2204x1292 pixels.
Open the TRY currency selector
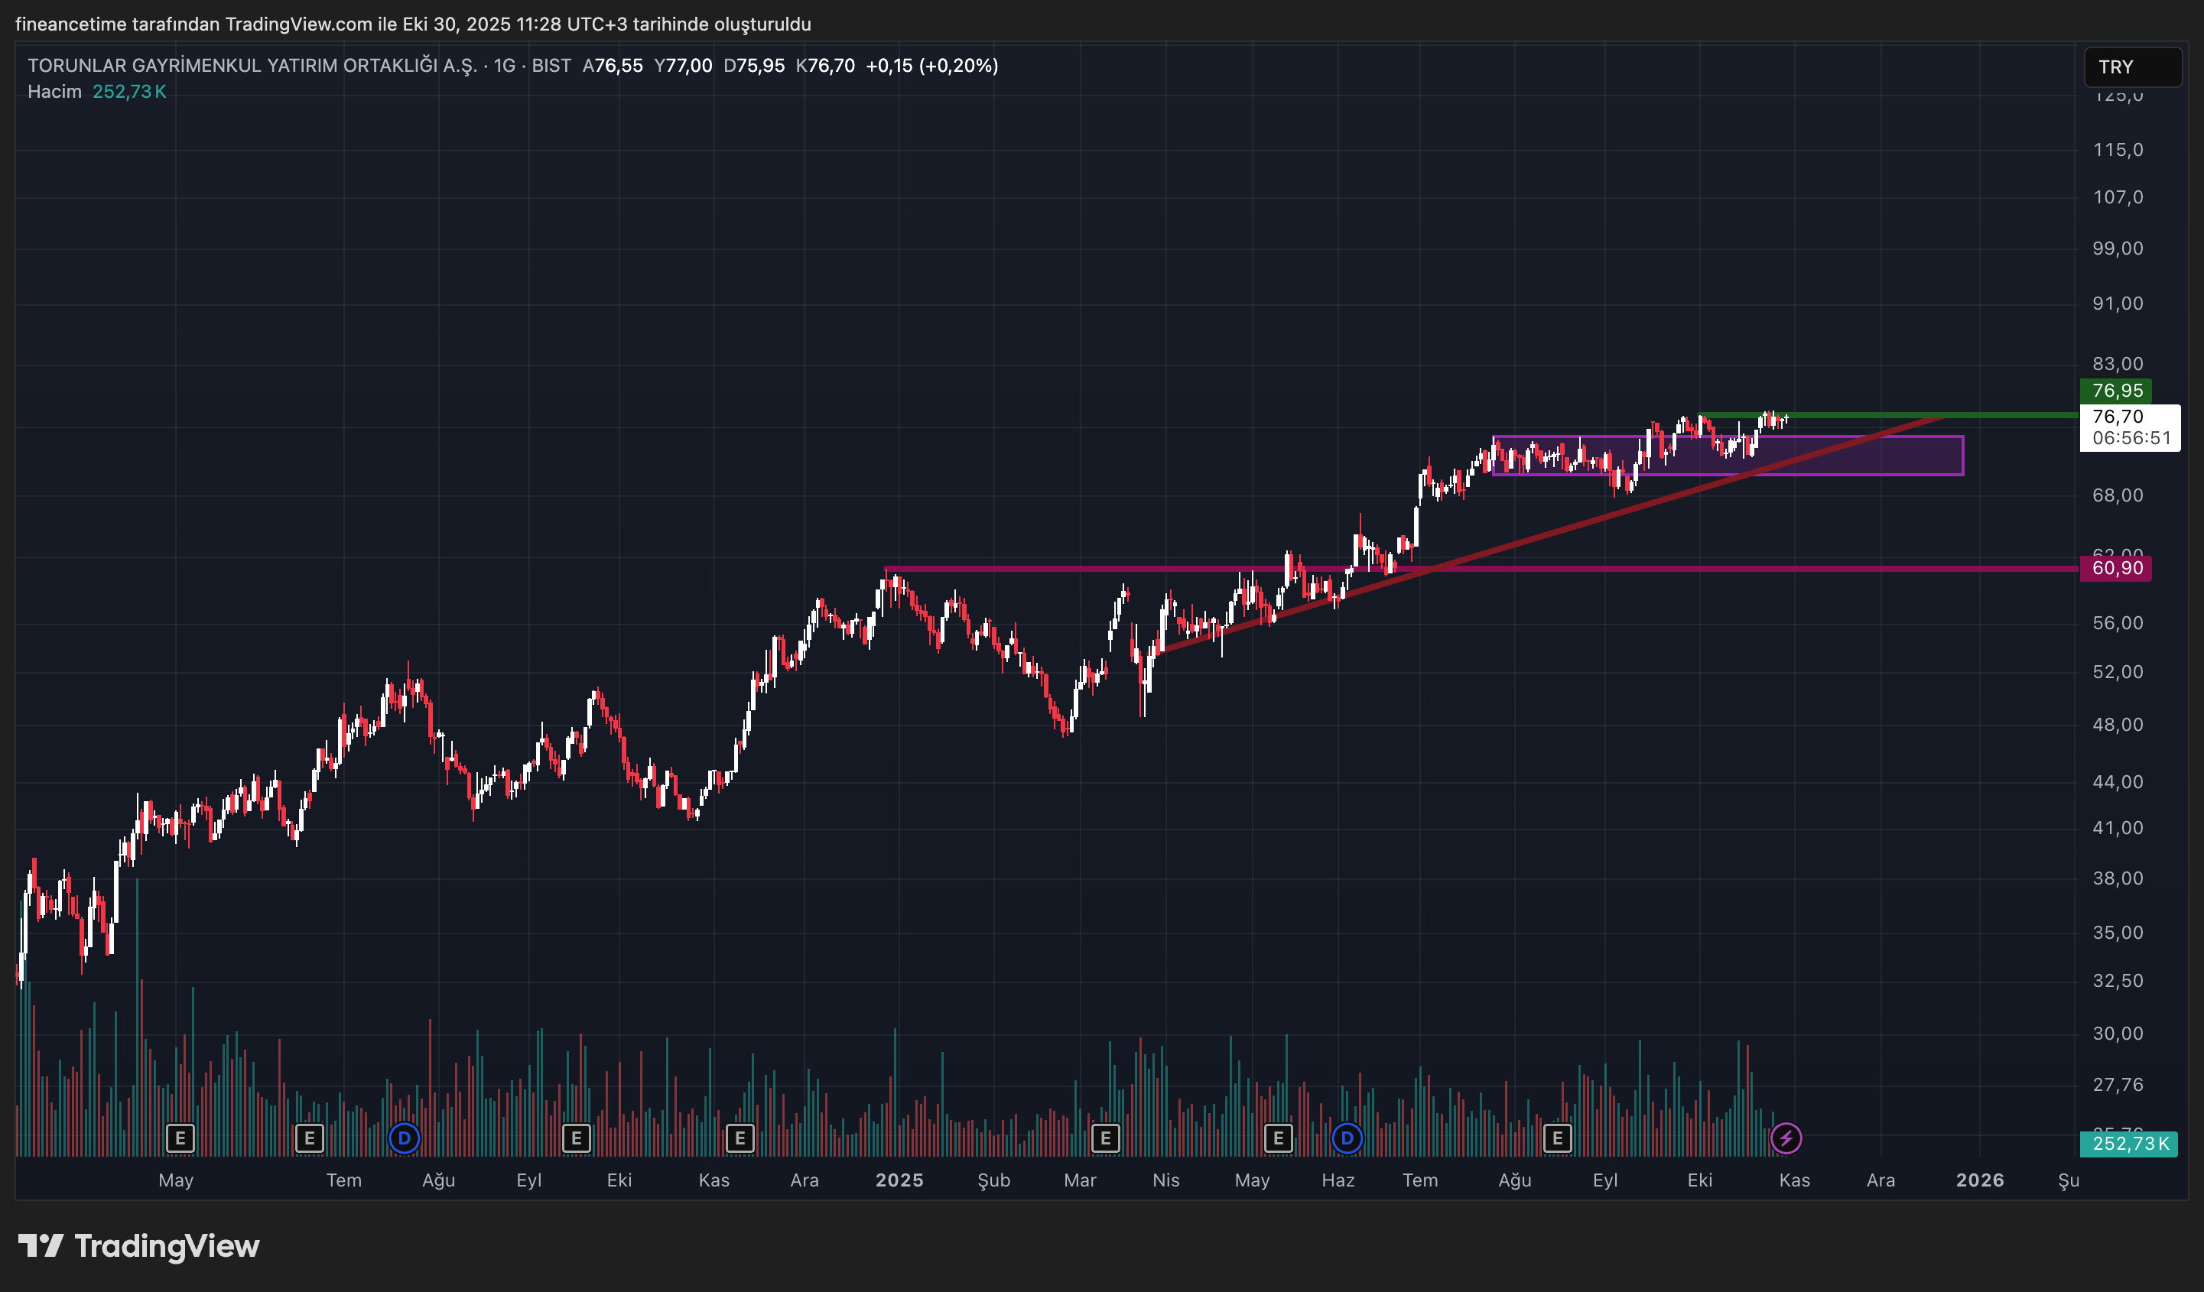click(2132, 67)
